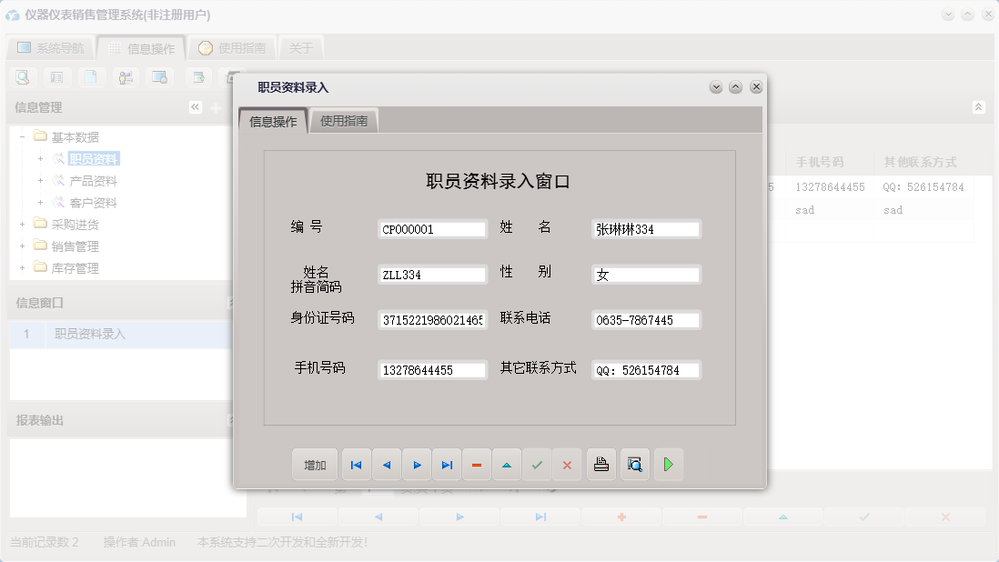This screenshot has height=562, width=999.
Task: Jump to first record using the navigation icon
Action: point(356,464)
